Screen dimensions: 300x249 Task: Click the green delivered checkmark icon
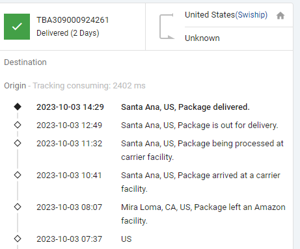pos(17,27)
